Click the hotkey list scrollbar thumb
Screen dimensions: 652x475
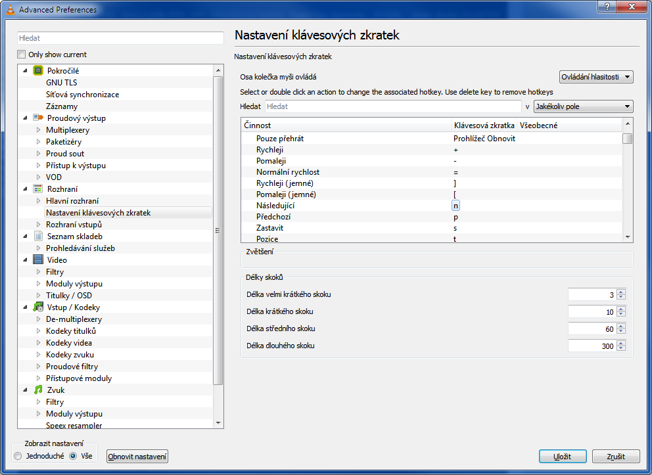(x=627, y=139)
